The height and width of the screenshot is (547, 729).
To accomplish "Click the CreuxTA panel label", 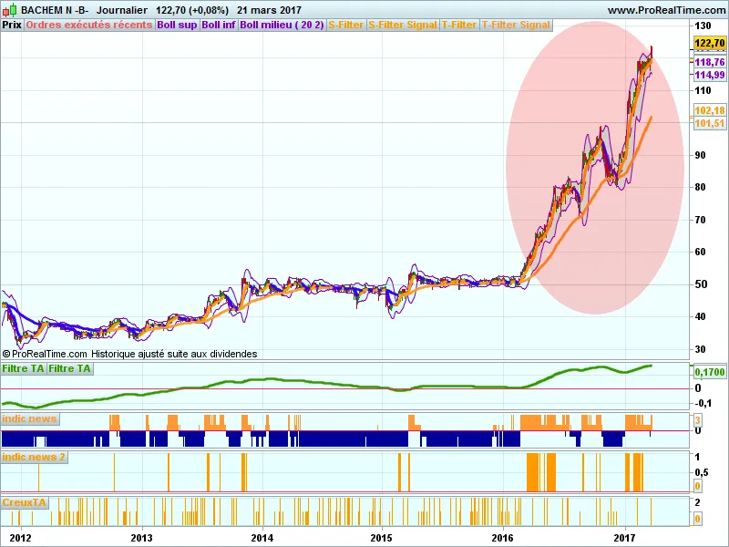I will click(25, 502).
